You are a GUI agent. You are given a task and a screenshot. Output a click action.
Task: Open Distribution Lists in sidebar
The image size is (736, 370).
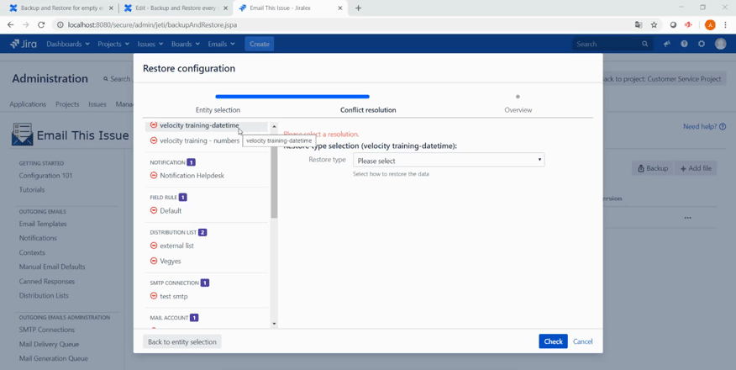(44, 295)
